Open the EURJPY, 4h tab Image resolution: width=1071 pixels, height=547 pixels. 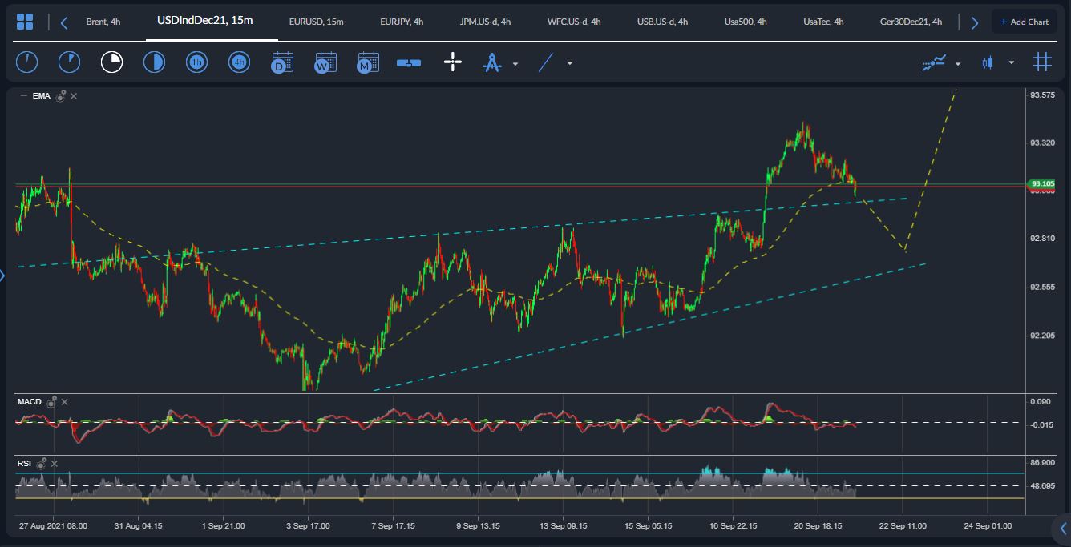[x=402, y=22]
